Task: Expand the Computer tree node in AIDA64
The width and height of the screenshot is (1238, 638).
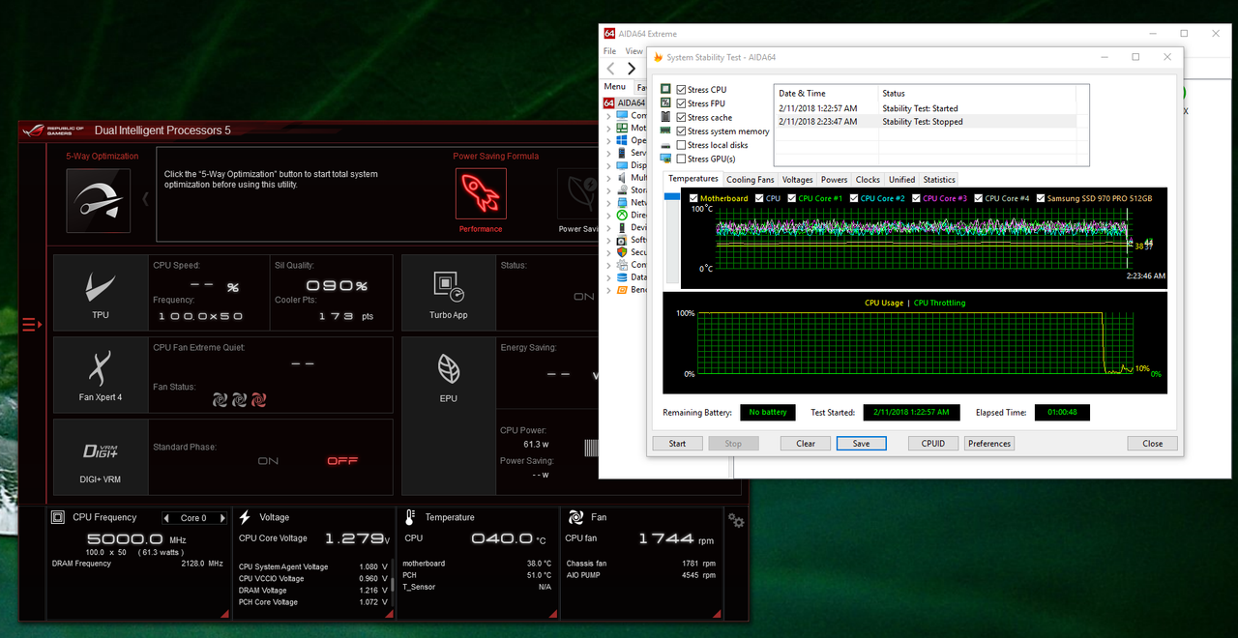Action: coord(609,115)
